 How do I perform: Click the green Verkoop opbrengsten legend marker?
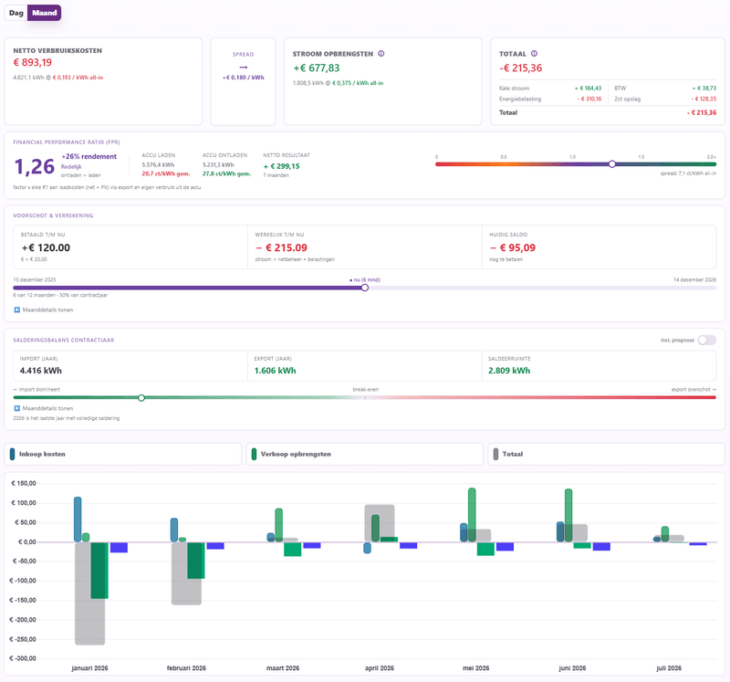[254, 454]
